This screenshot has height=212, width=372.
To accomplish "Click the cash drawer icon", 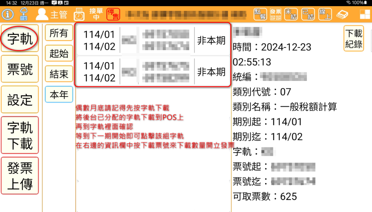I will (342, 15).
